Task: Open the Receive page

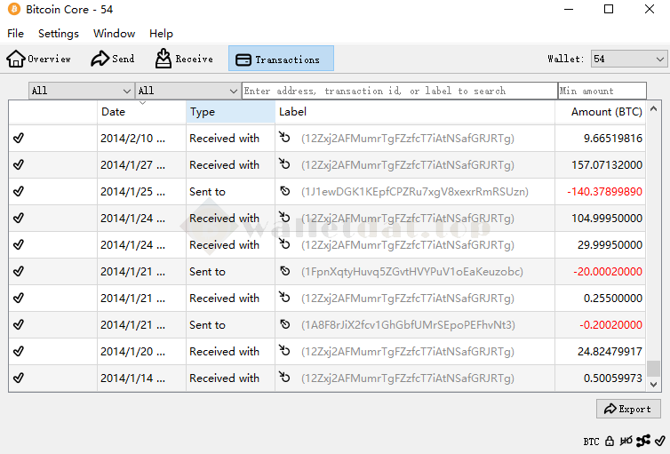Action: tap(184, 59)
